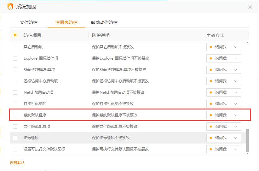Screen dimensions: 259x171
Task: Switch to the 文件防护 tab
Action: point(29,22)
